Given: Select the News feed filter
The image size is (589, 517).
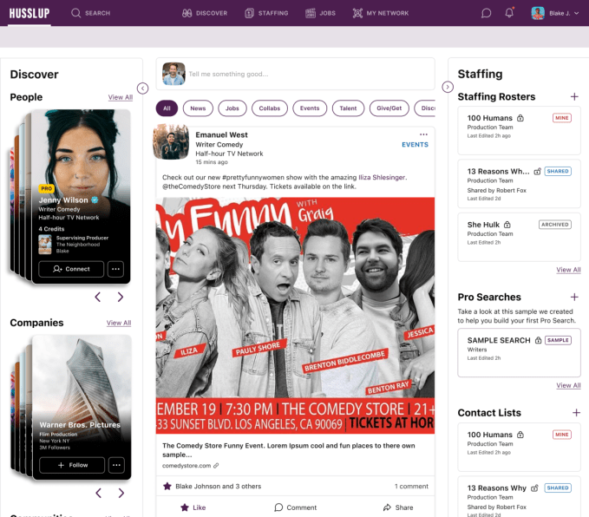Looking at the screenshot, I should pyautogui.click(x=198, y=108).
